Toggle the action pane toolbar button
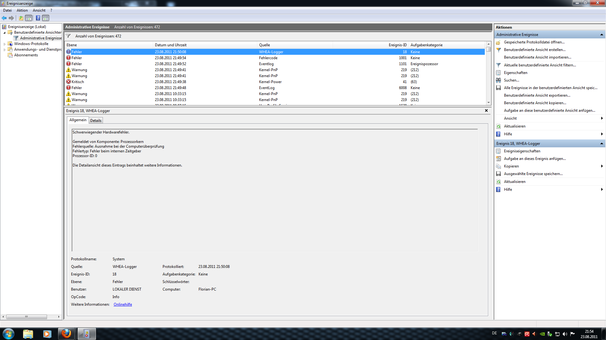Screen dimensions: 606x340 (x=46, y=18)
